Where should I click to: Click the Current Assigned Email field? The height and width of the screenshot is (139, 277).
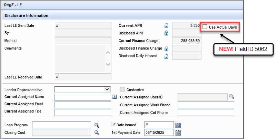(83, 105)
